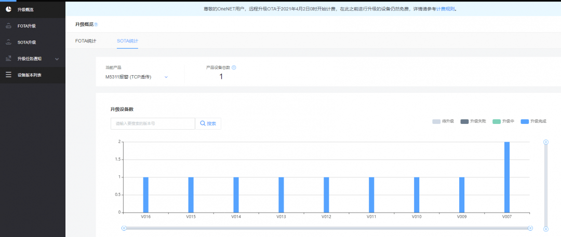Focus the version number search field
Image resolution: width=561 pixels, height=237 pixels.
pyautogui.click(x=153, y=123)
